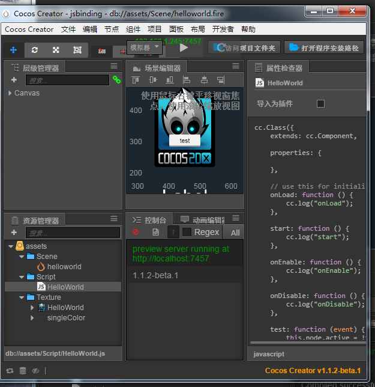
Task: Select the 属性检查器 tab
Action: tap(278, 68)
